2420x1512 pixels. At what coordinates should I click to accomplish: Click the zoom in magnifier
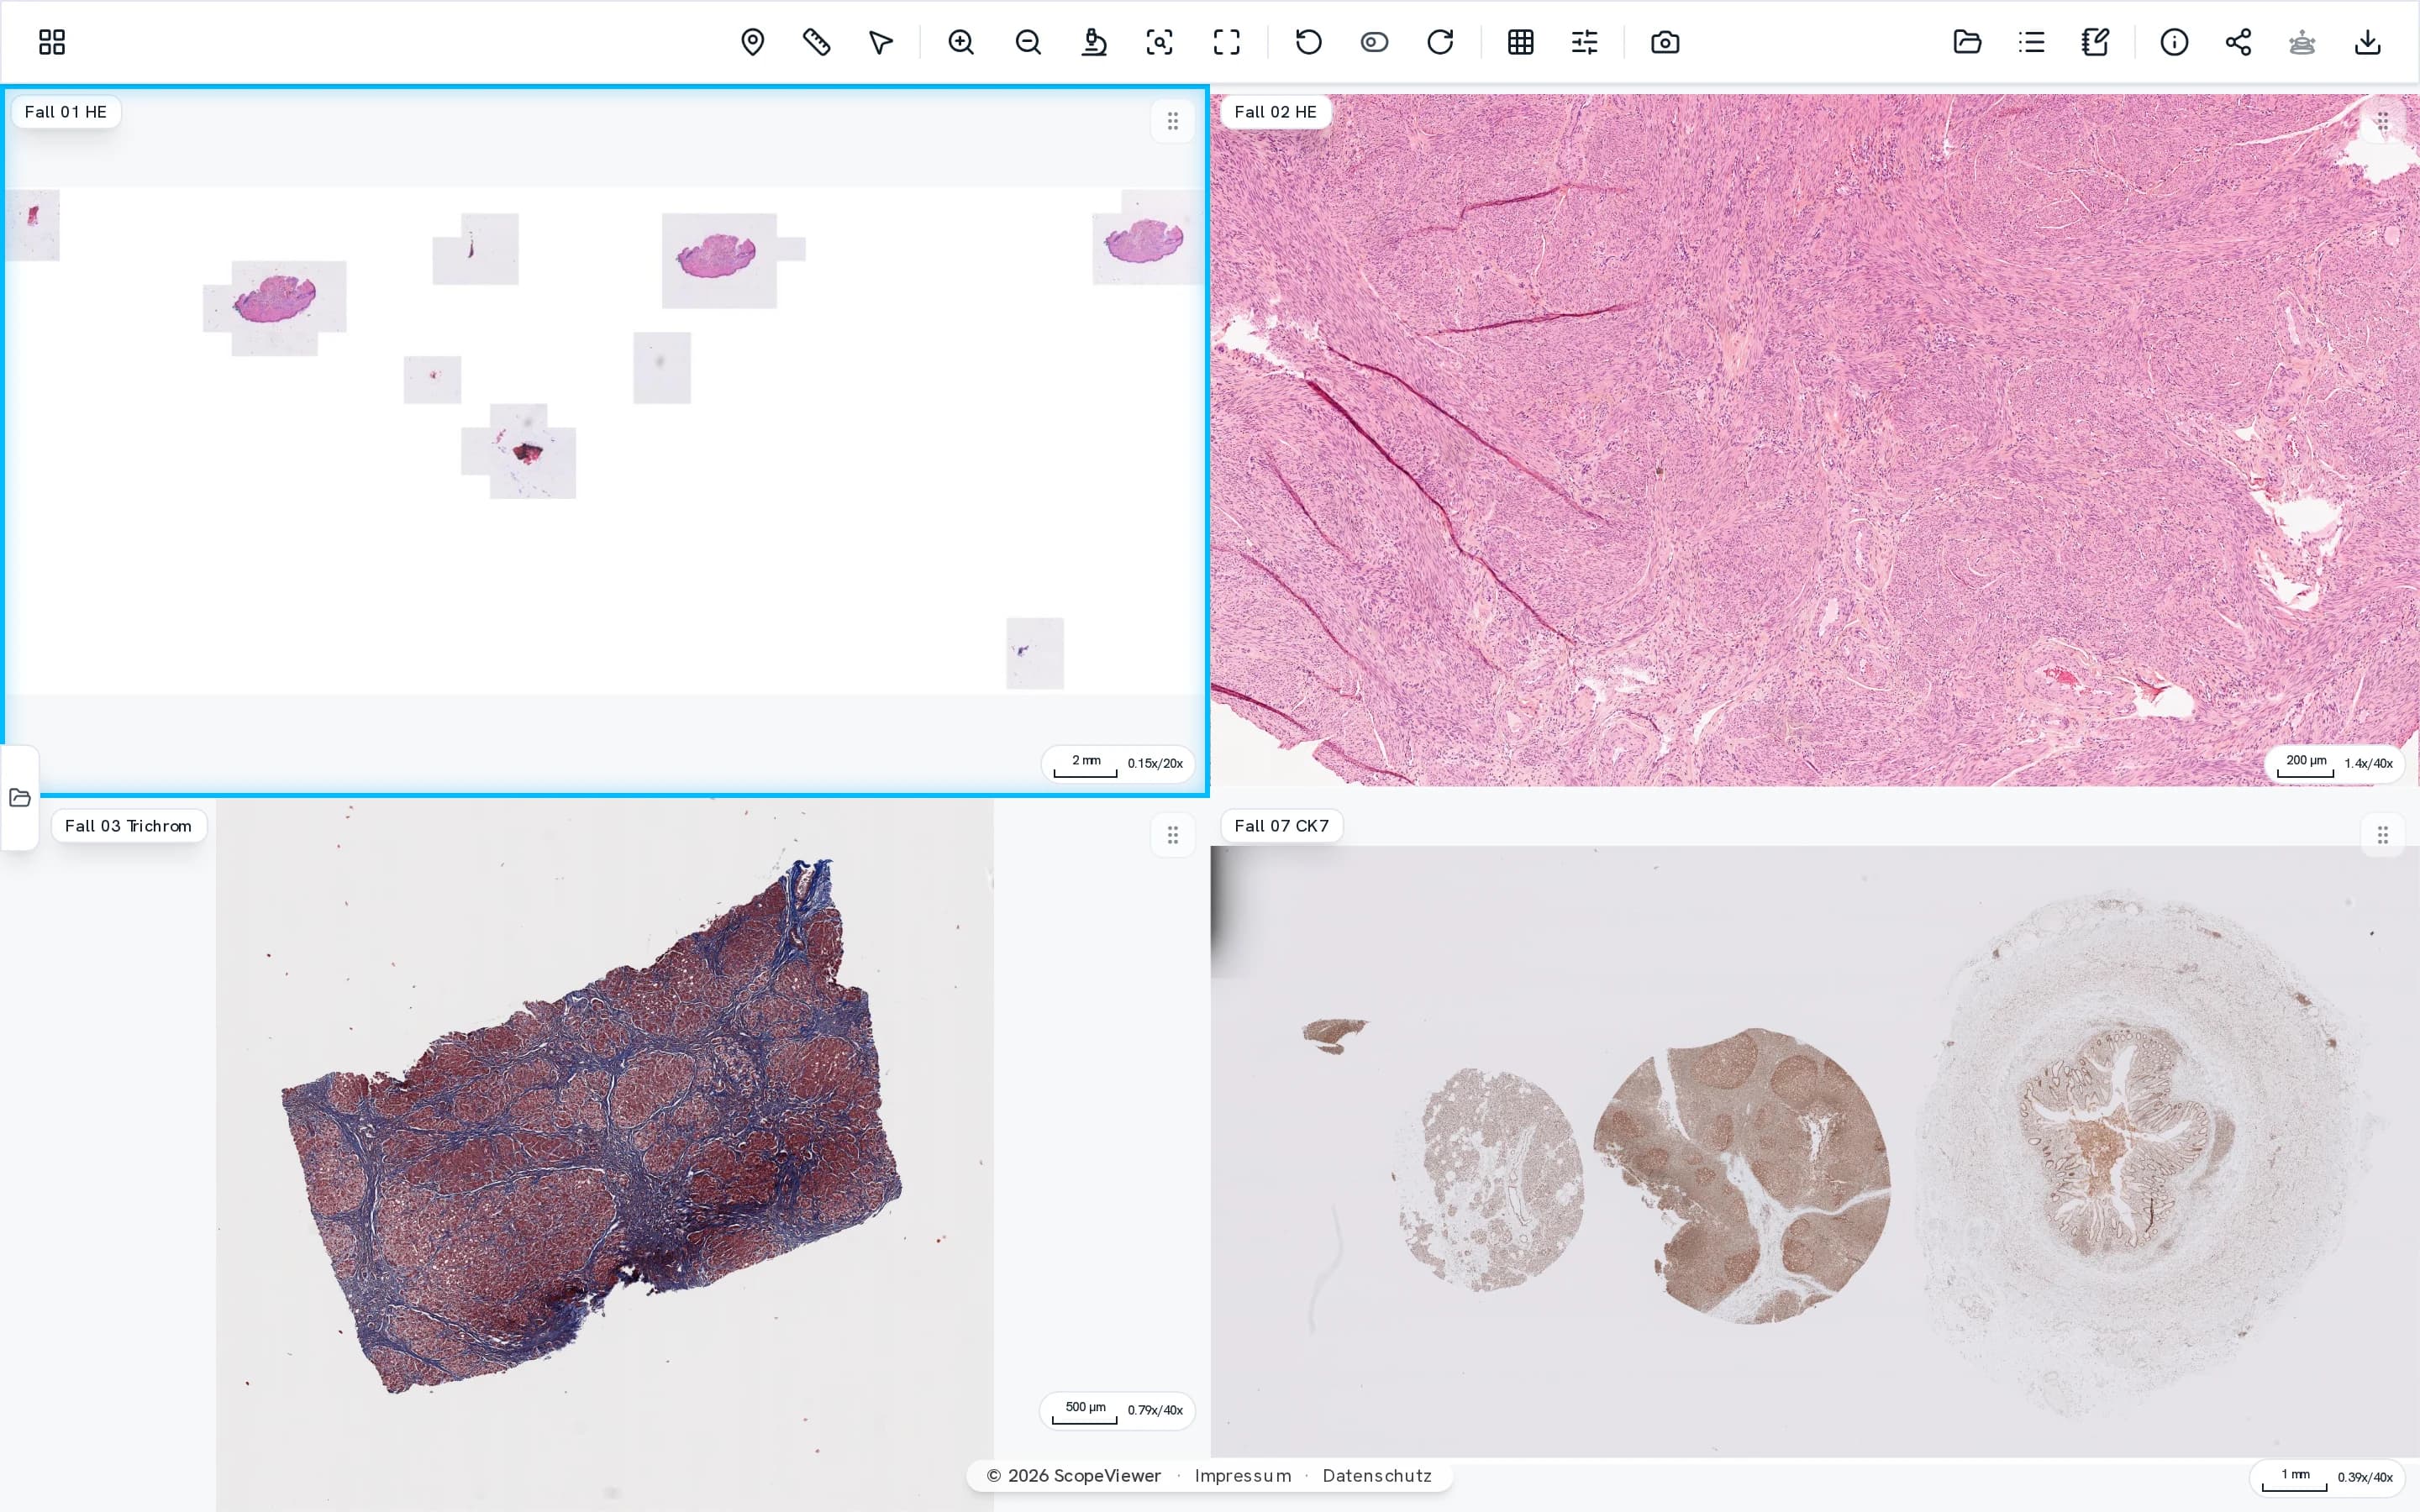961,42
